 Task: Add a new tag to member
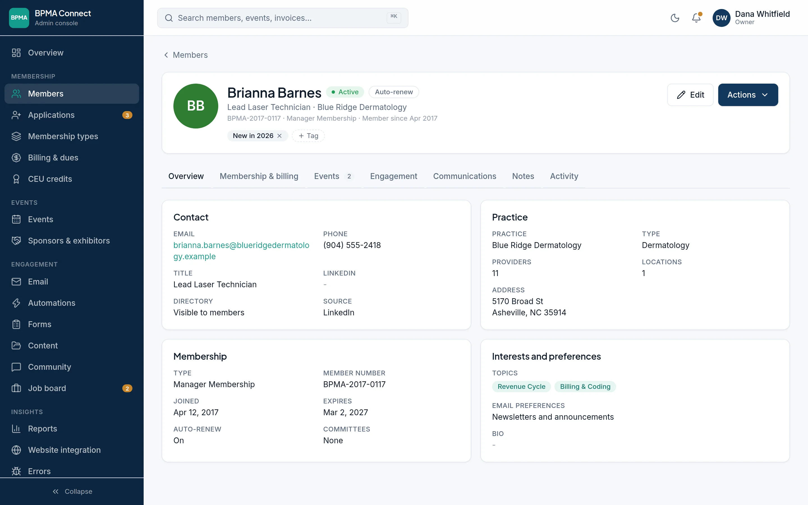(308, 136)
